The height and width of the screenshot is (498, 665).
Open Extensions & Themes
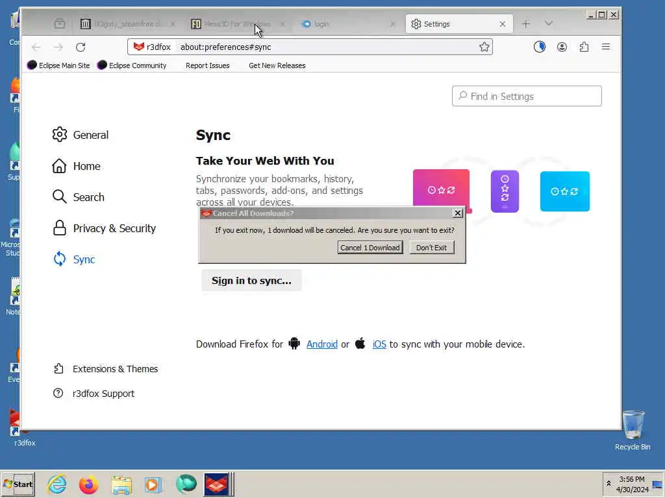click(106, 369)
